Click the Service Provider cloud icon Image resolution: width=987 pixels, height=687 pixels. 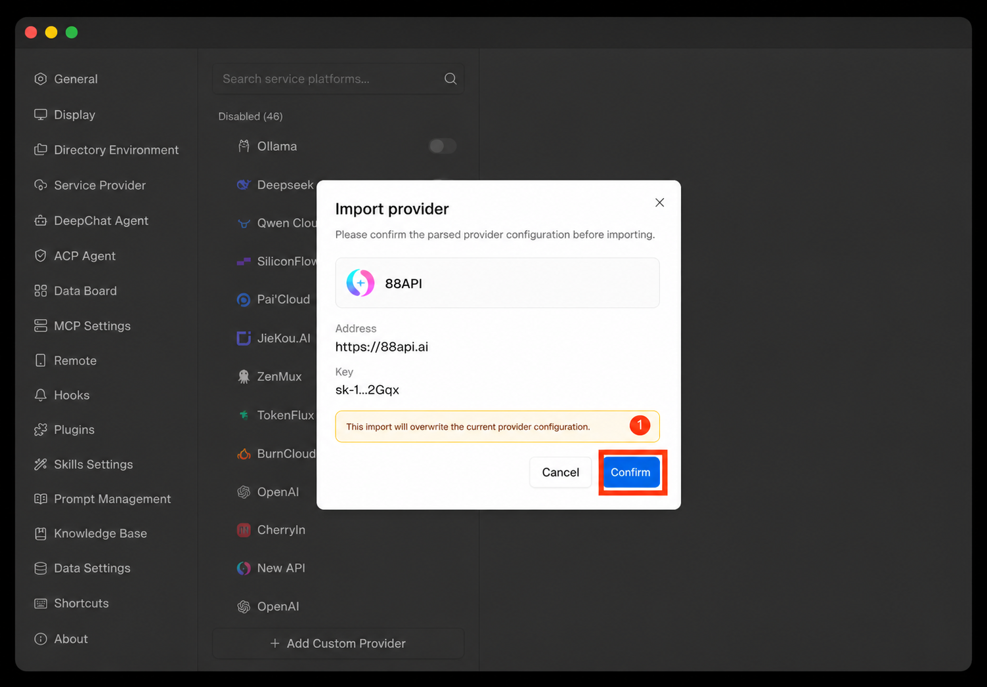pos(41,185)
